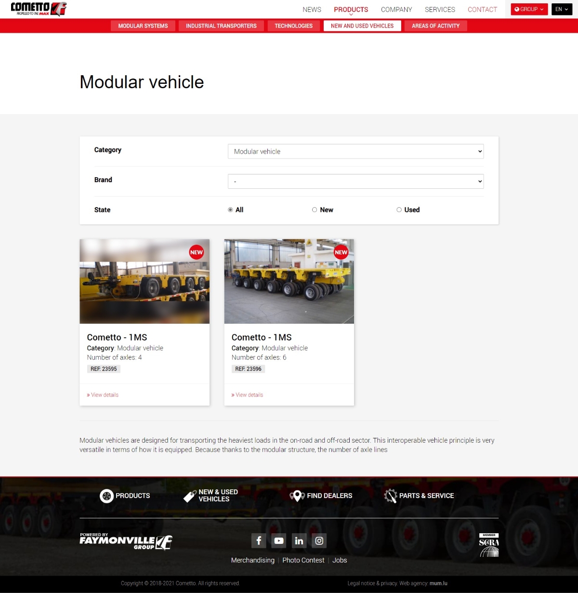Open the YouTube social icon
Viewport: 578px width, 593px height.
279,540
